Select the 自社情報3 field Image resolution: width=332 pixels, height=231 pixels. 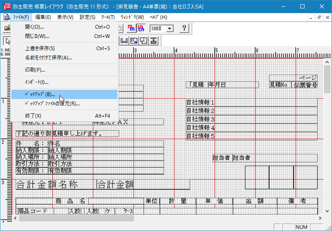point(252,119)
